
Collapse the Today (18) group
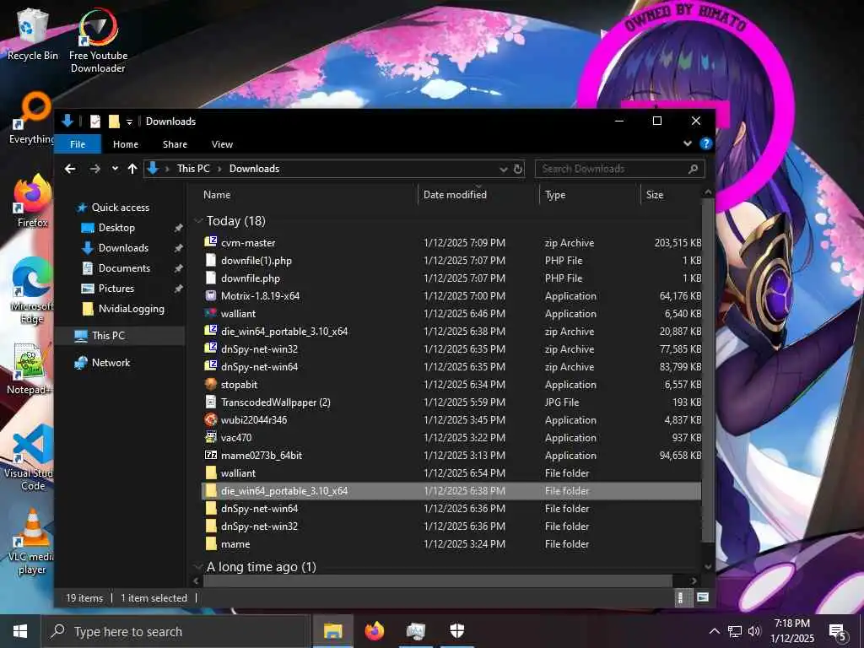pyautogui.click(x=198, y=221)
